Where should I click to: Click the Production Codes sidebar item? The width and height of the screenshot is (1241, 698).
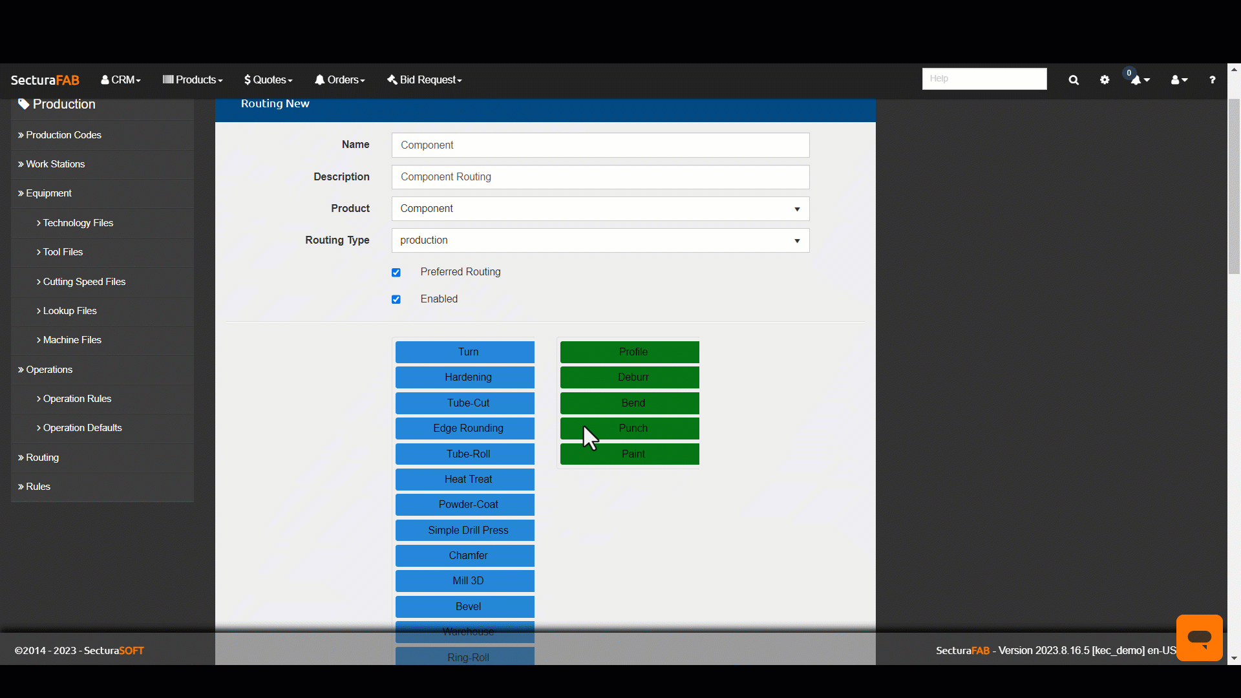click(64, 134)
